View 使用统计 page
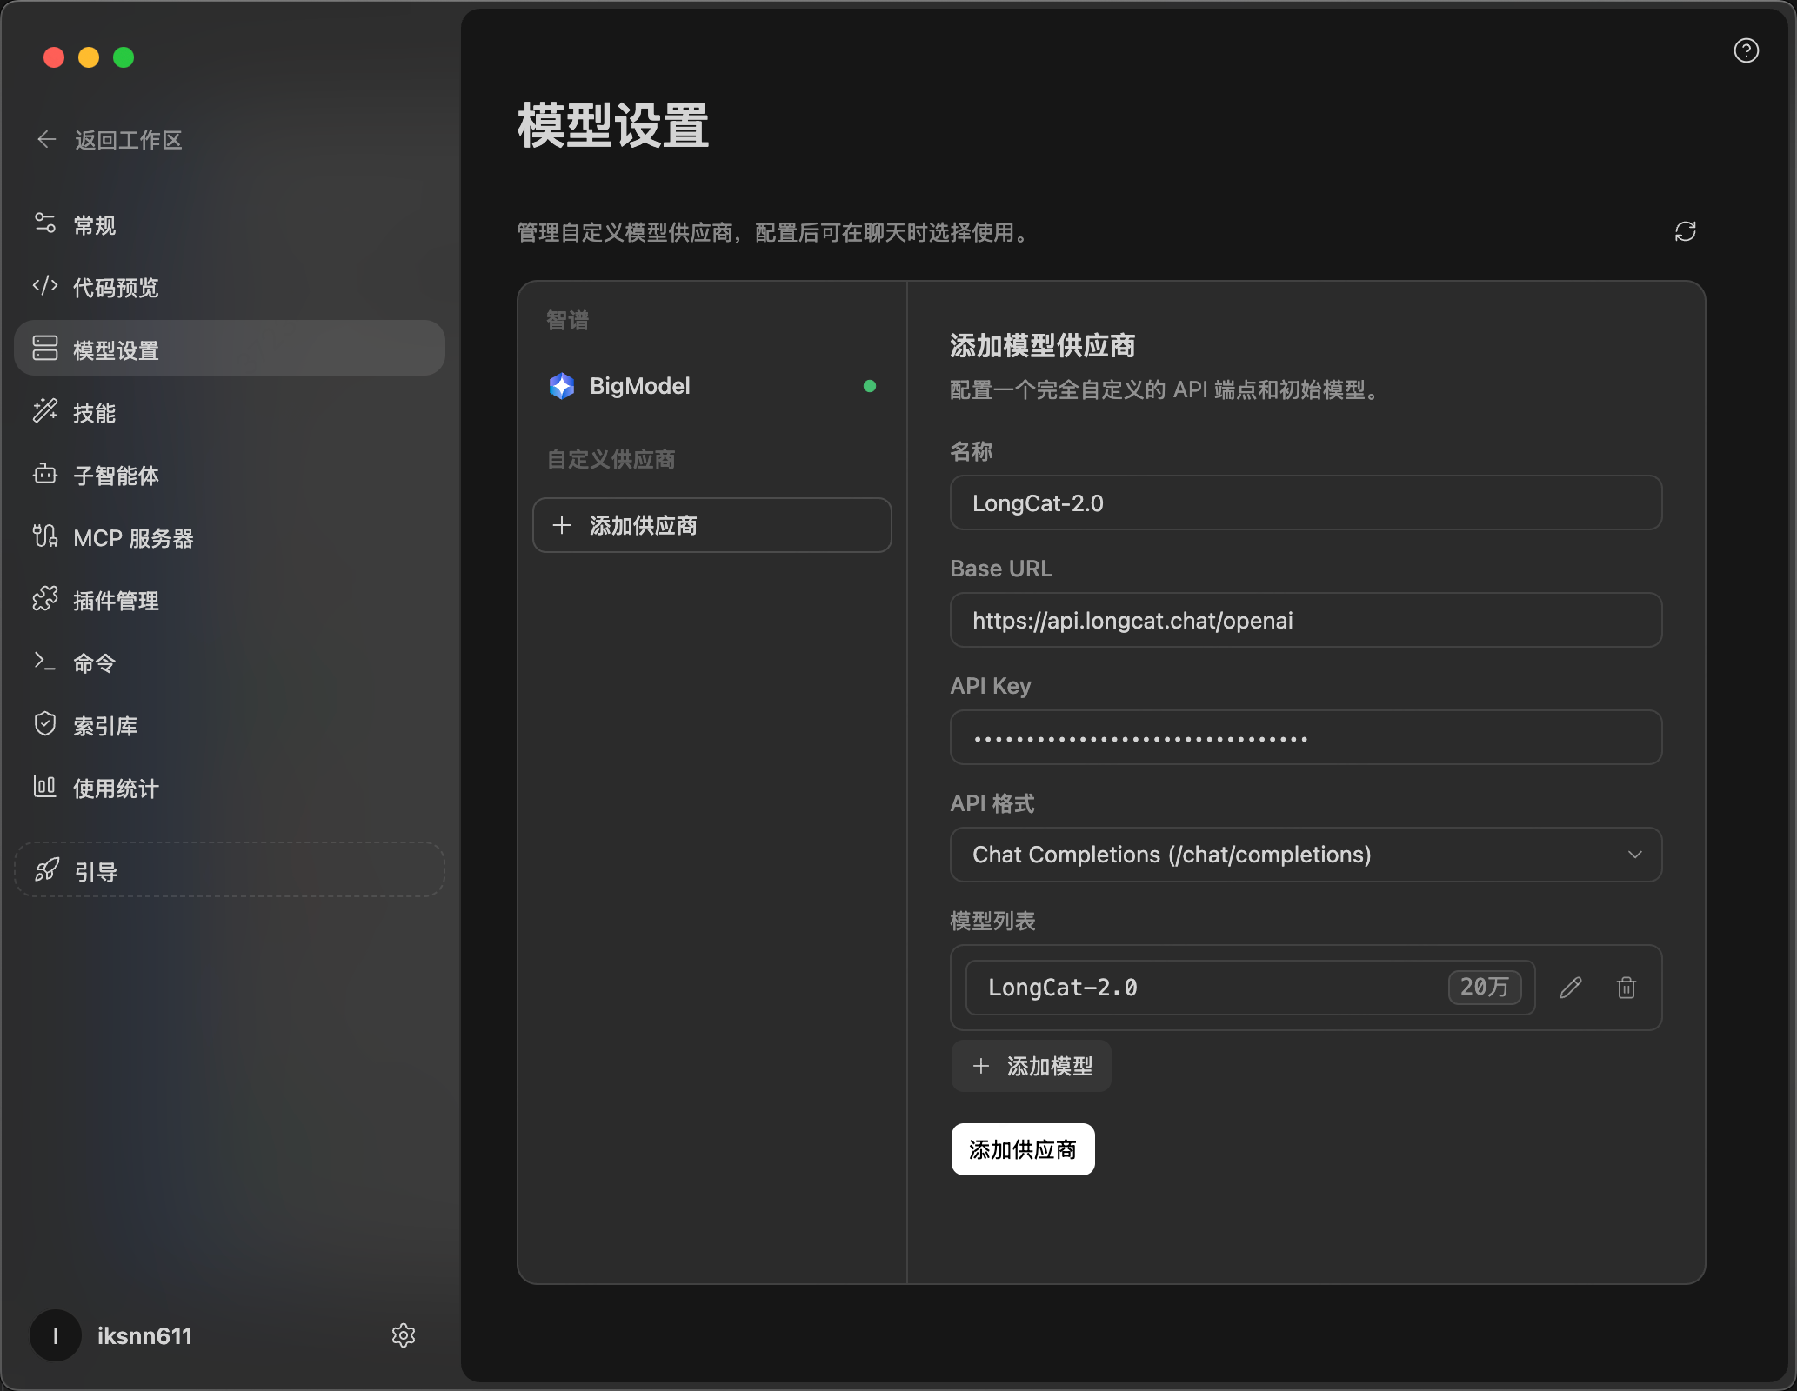This screenshot has height=1391, width=1797. pyautogui.click(x=230, y=788)
